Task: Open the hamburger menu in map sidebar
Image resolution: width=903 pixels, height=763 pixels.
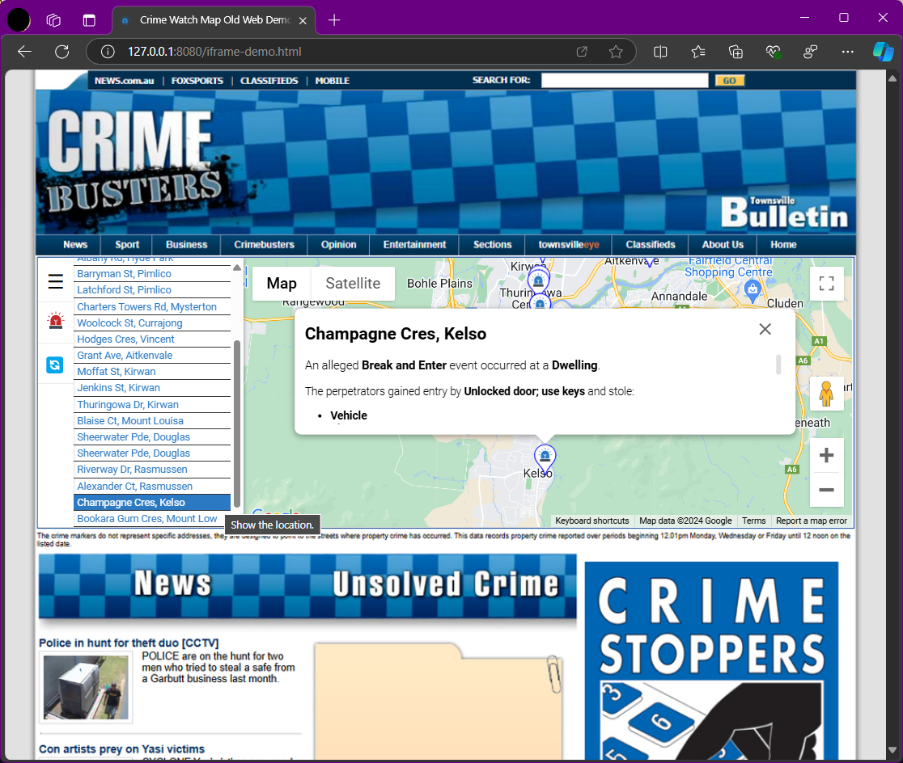Action: (x=55, y=281)
